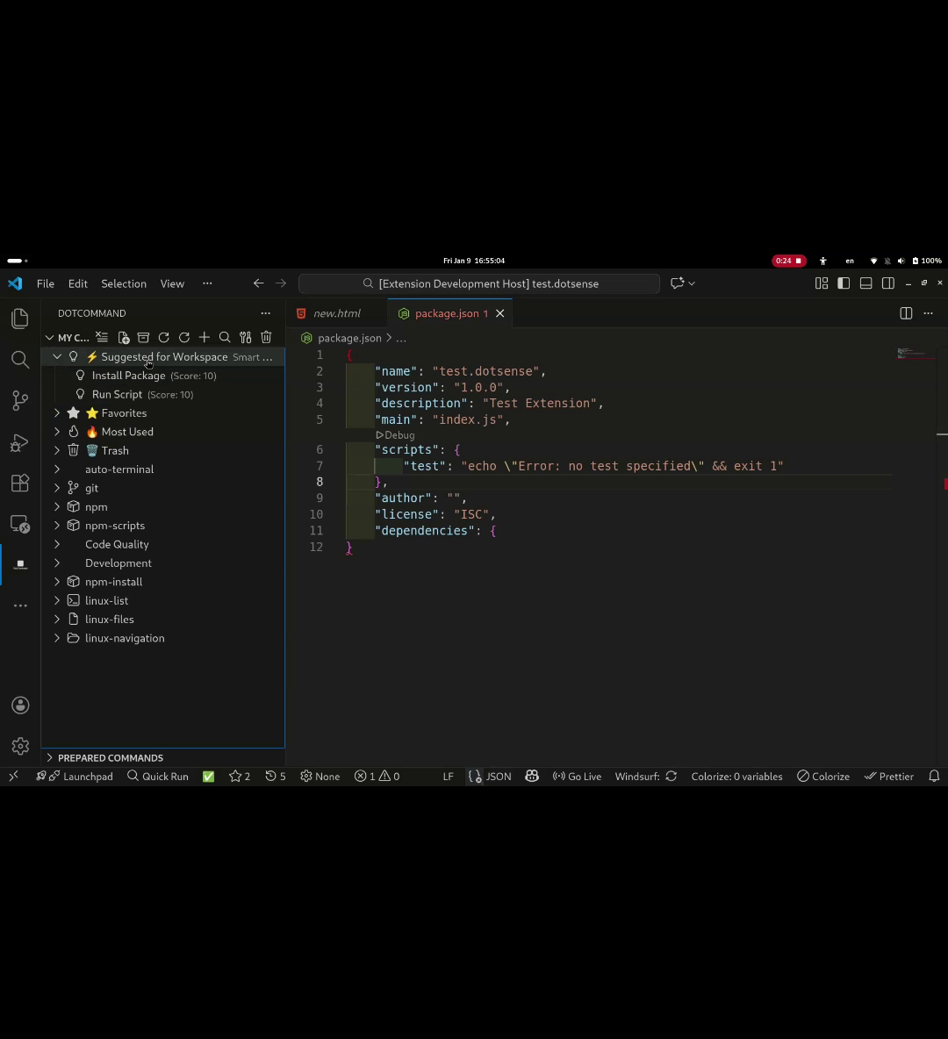The height and width of the screenshot is (1039, 948).
Task: Click the Windsurf sync toggle
Action: pyautogui.click(x=671, y=776)
